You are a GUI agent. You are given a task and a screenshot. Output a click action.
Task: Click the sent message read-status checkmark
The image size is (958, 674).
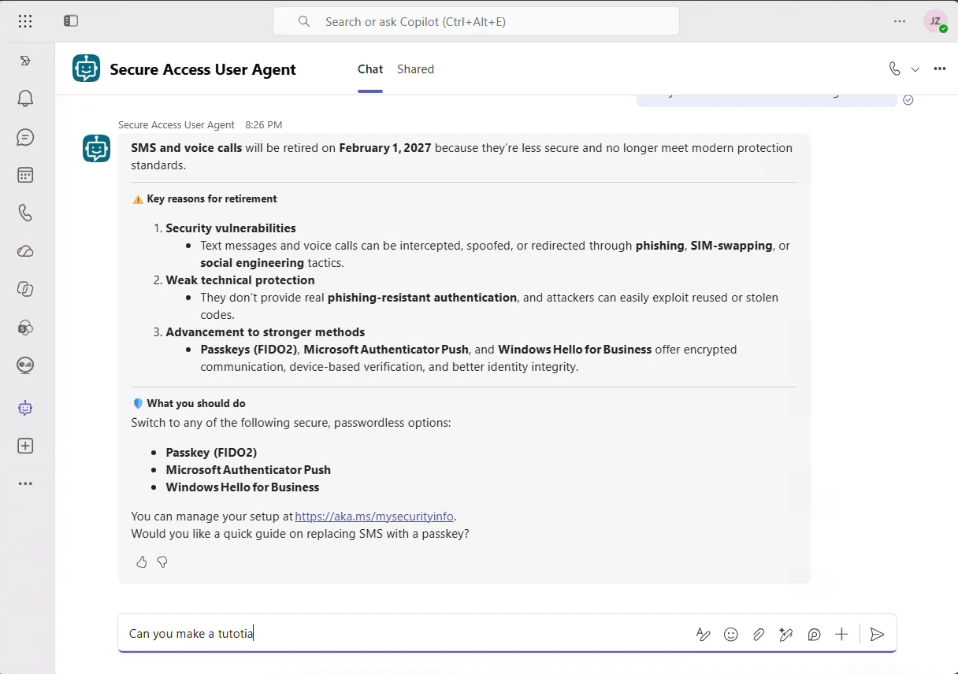pos(908,100)
